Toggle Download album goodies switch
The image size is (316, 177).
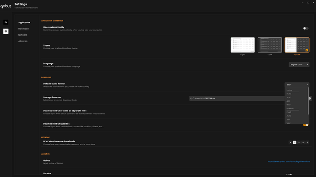(x=306, y=125)
